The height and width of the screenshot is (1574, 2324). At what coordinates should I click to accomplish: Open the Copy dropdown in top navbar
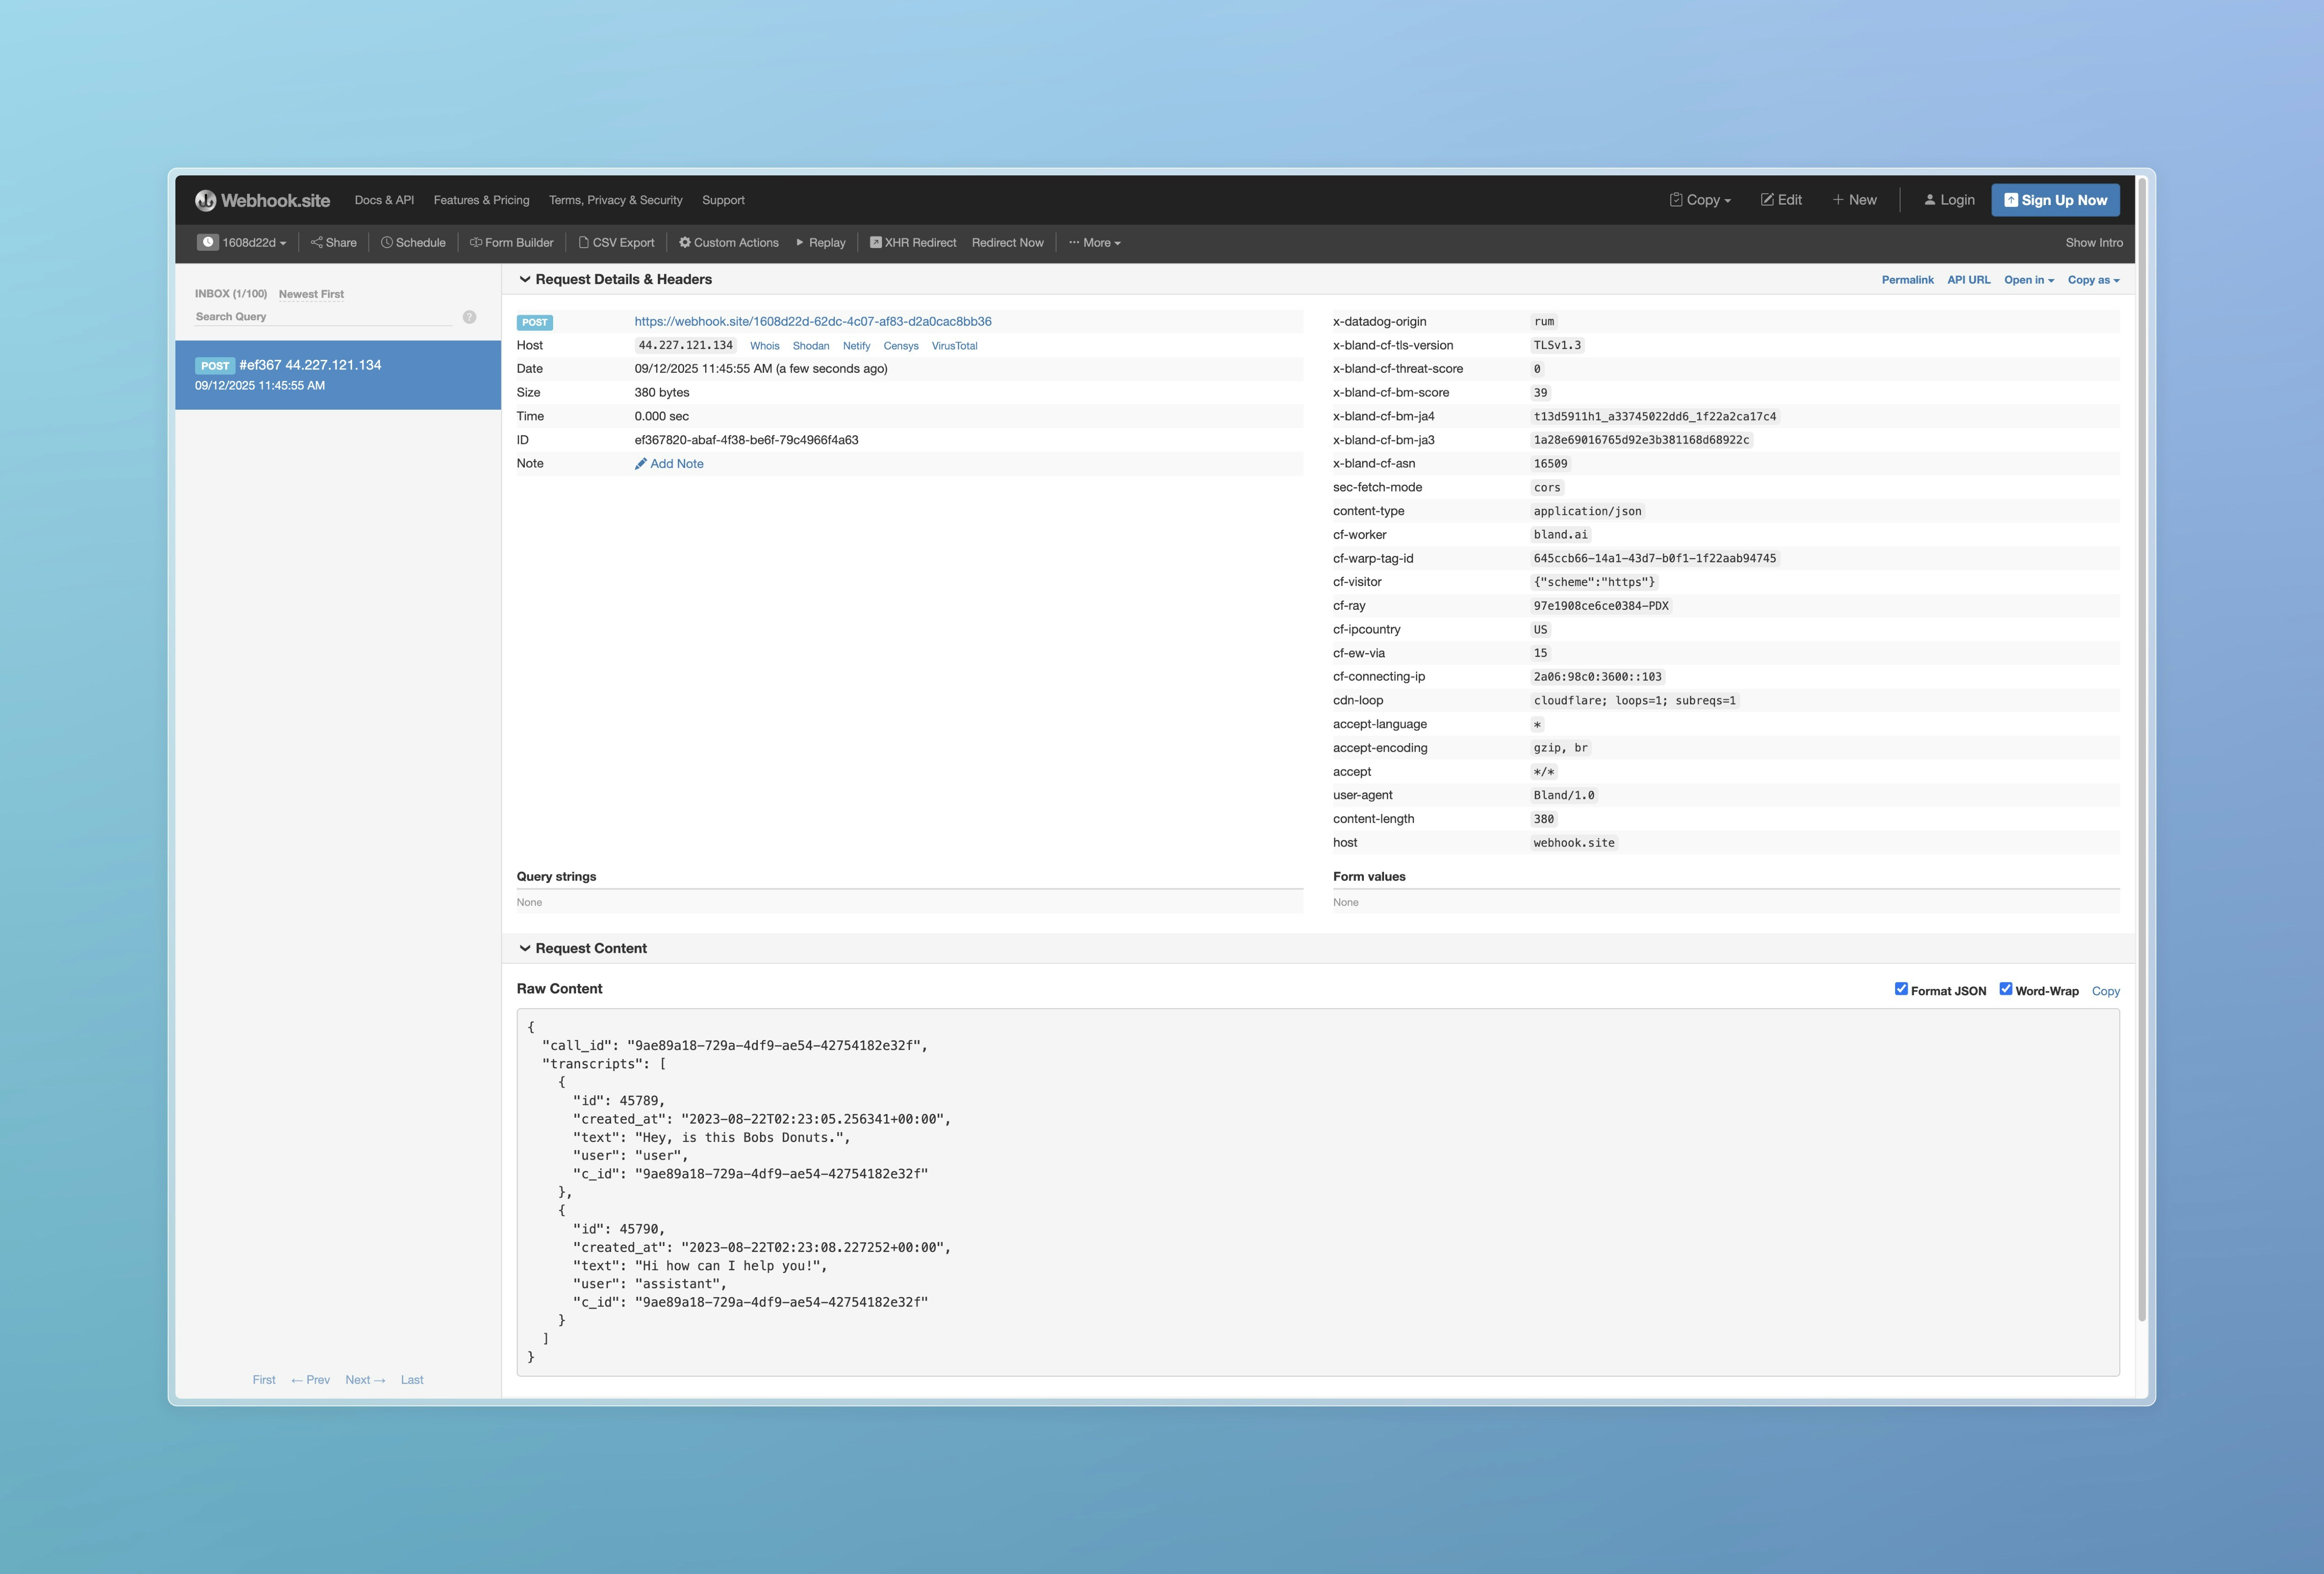(1700, 200)
